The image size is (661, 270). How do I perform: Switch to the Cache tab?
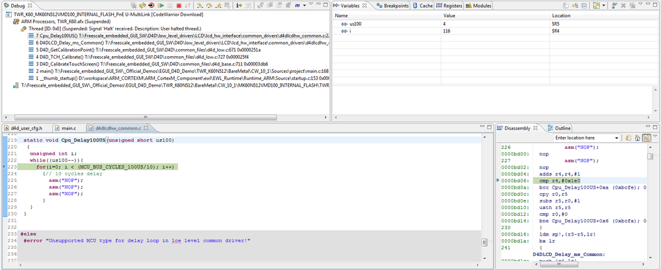pos(423,6)
